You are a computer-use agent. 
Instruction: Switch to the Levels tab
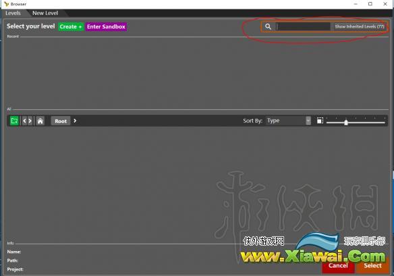tap(13, 13)
